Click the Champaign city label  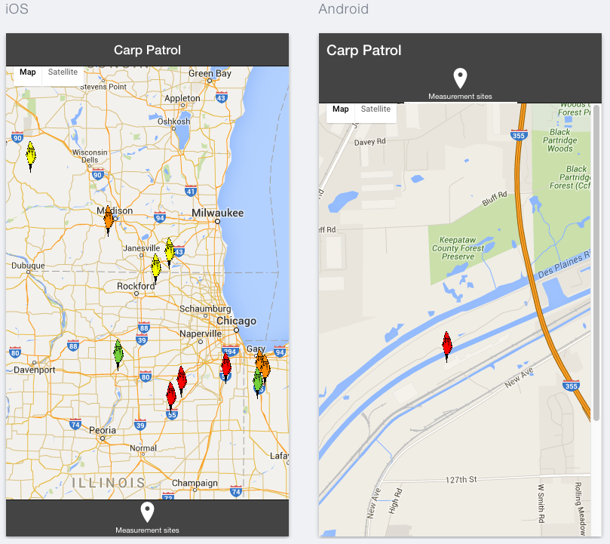tap(195, 483)
